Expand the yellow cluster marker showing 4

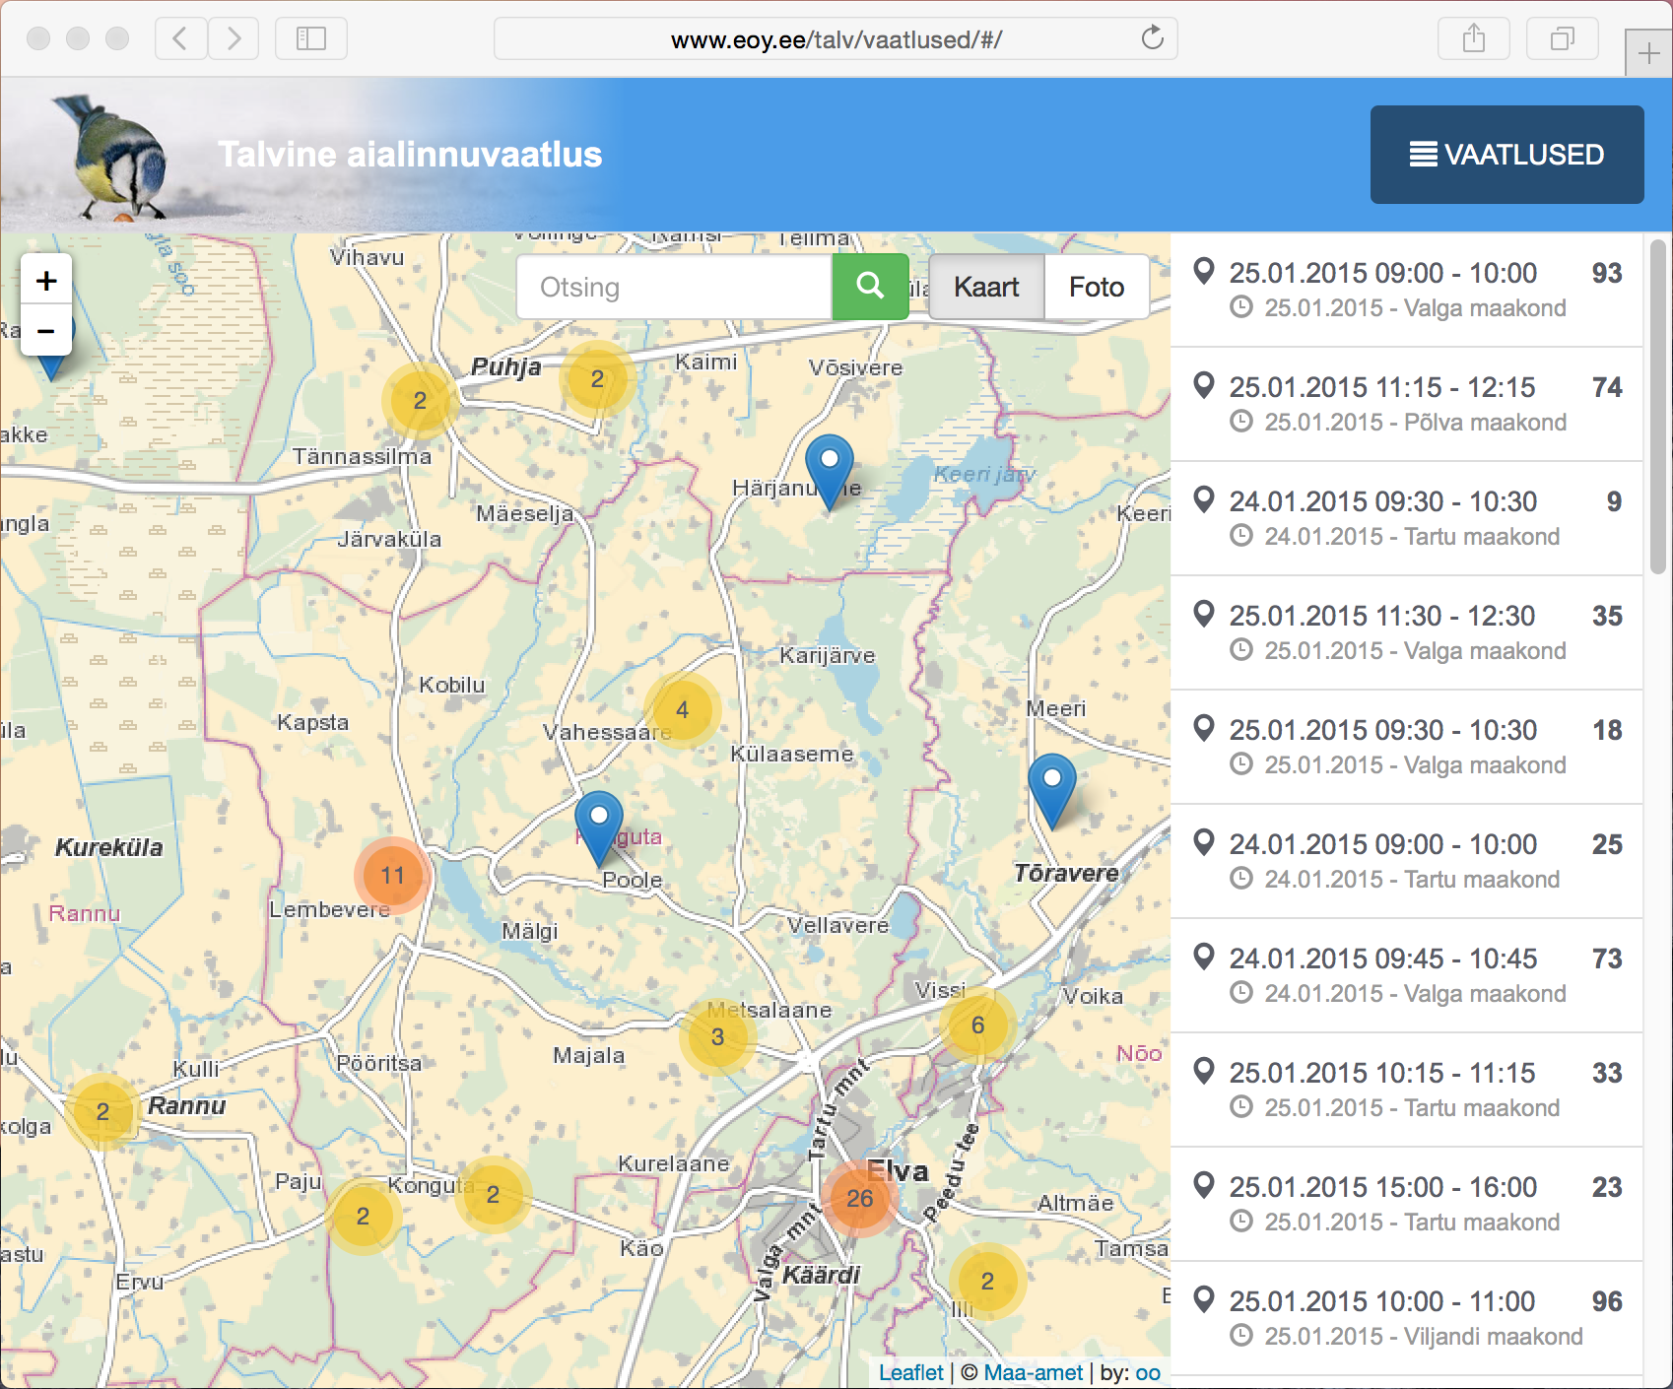pyautogui.click(x=682, y=710)
